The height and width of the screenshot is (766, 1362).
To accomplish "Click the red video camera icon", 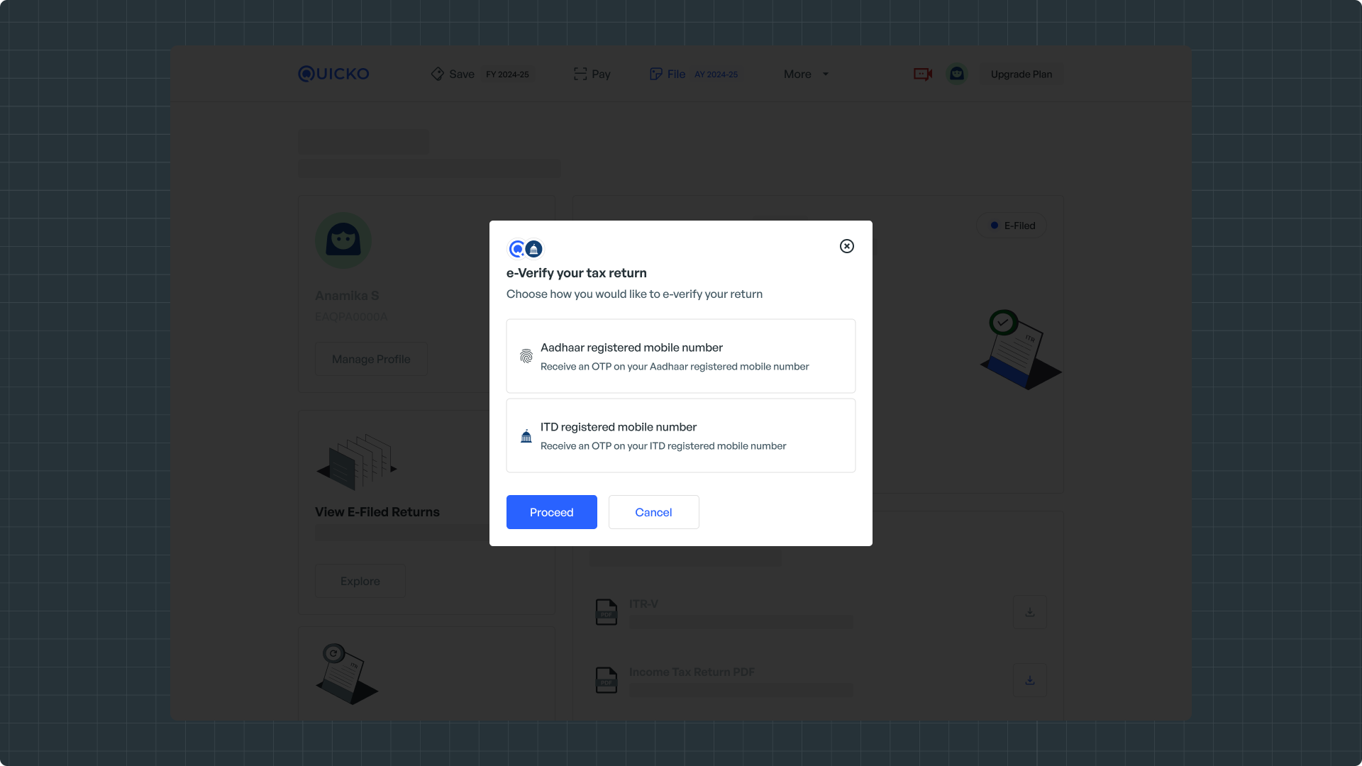I will tap(922, 74).
